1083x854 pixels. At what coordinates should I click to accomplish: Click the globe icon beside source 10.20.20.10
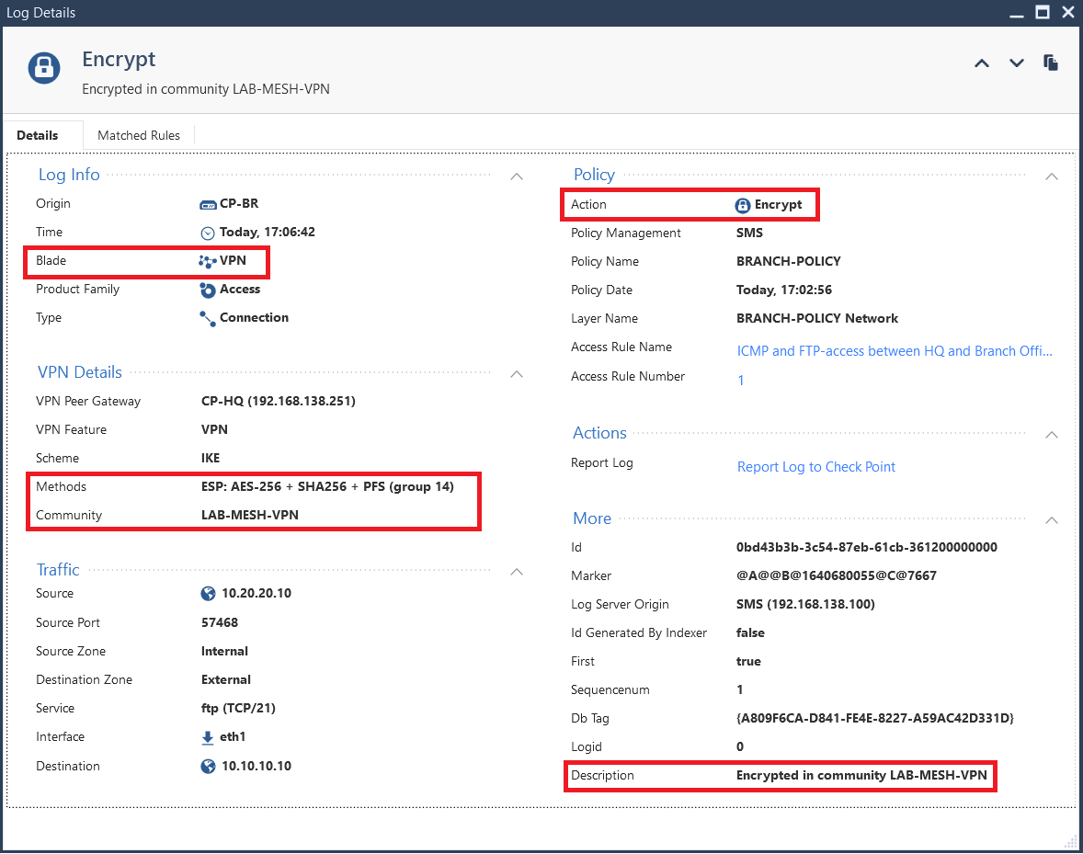pyautogui.click(x=208, y=594)
